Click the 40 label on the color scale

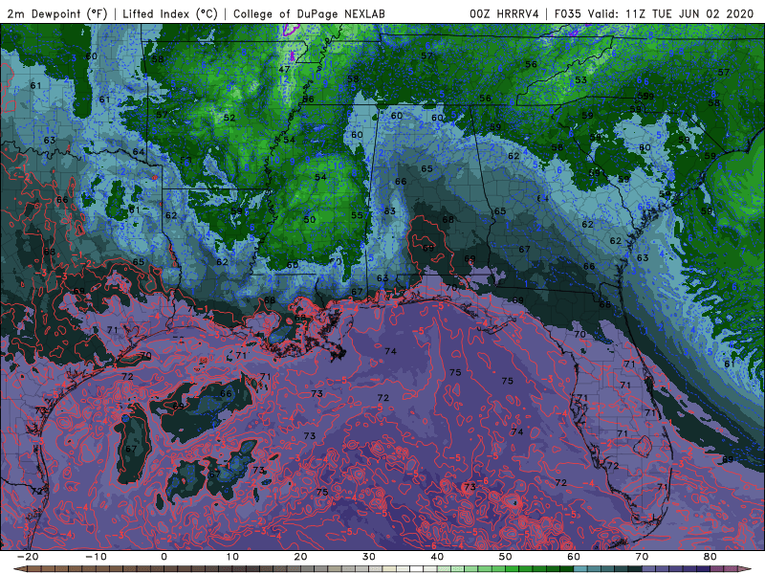(437, 557)
